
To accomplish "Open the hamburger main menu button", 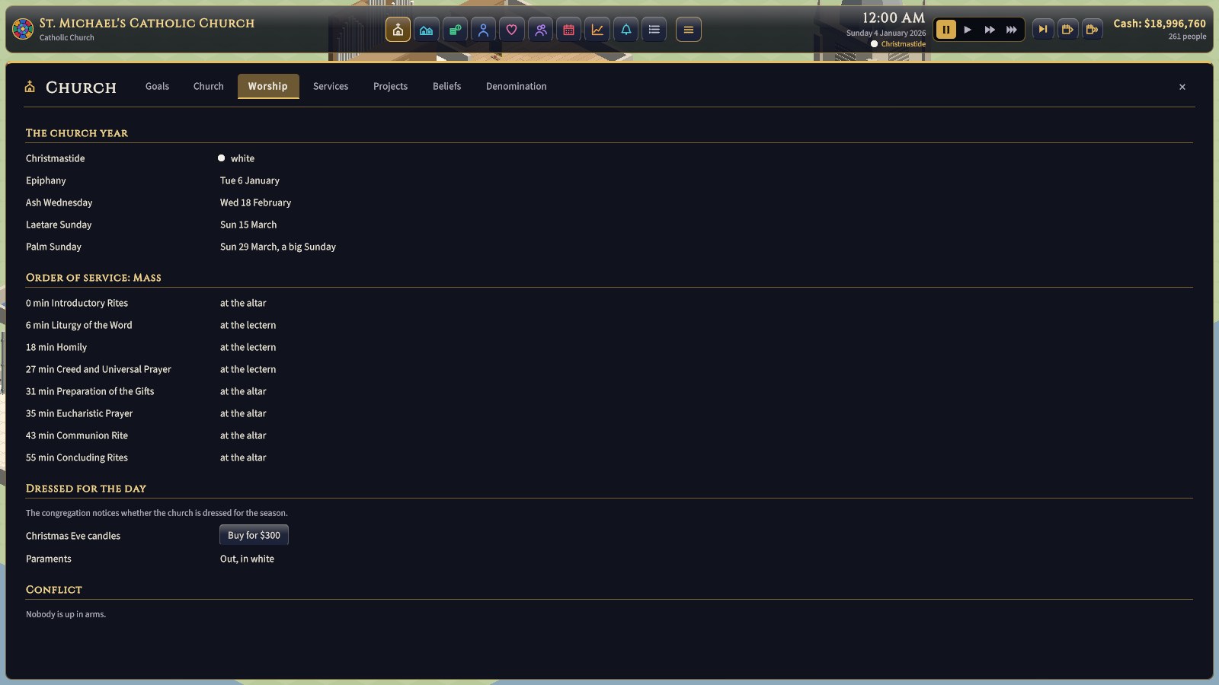I will point(689,30).
